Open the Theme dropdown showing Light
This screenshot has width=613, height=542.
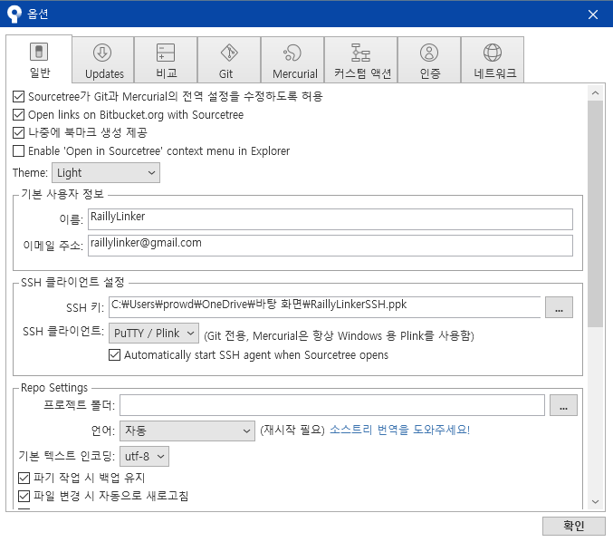pyautogui.click(x=106, y=172)
